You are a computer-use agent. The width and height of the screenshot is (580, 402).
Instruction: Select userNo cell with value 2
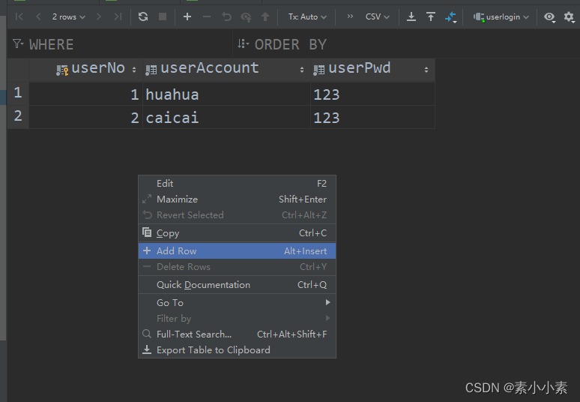coord(86,117)
